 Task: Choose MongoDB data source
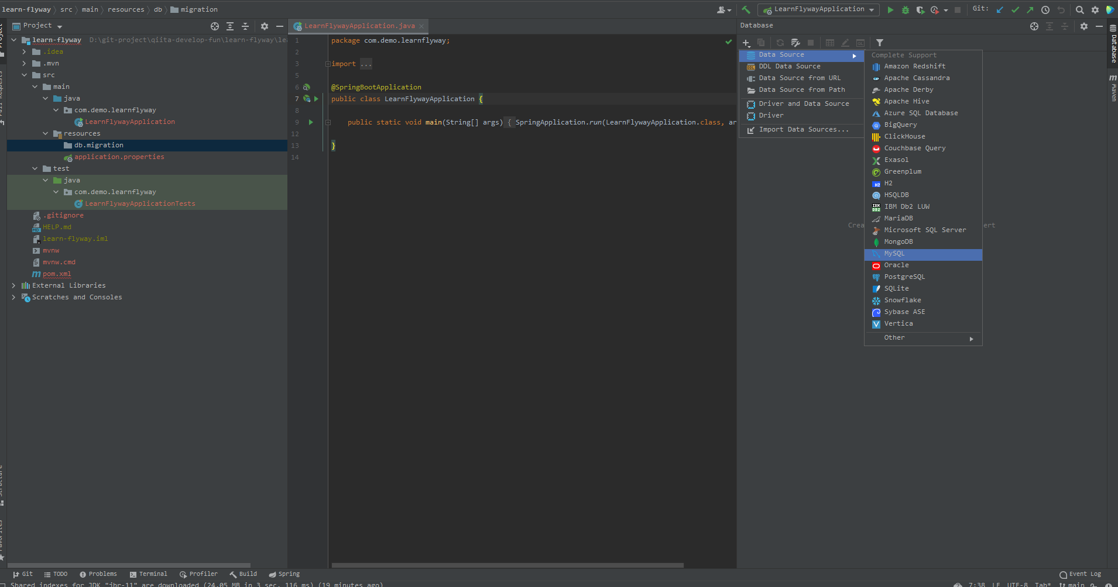coord(923,242)
